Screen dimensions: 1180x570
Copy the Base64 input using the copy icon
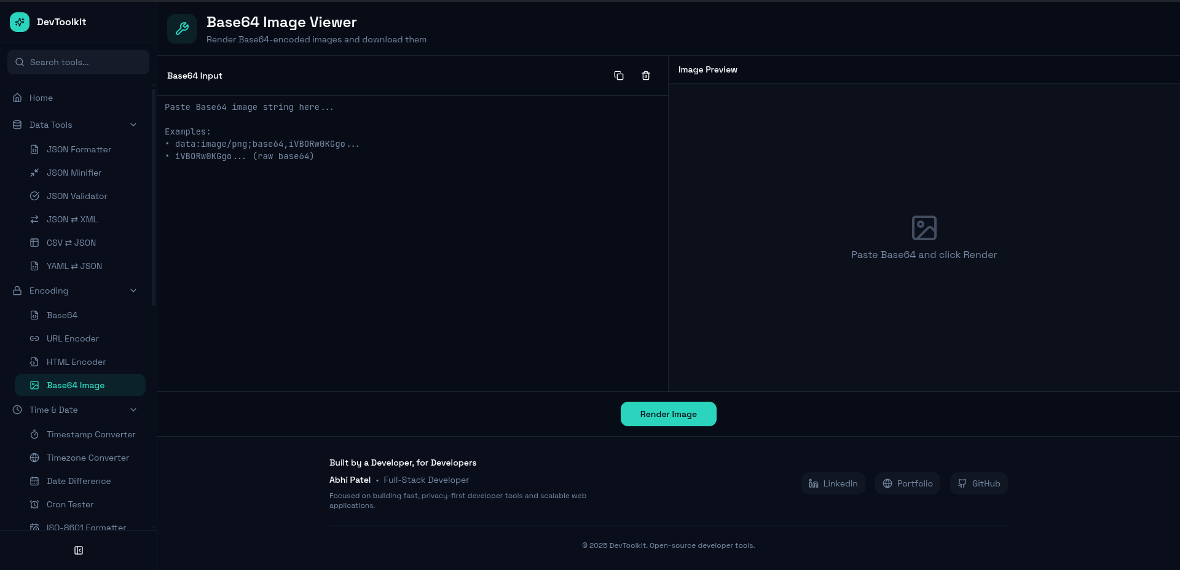pos(618,75)
